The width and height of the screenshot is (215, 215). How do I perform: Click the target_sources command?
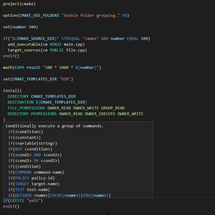[x=24, y=50]
